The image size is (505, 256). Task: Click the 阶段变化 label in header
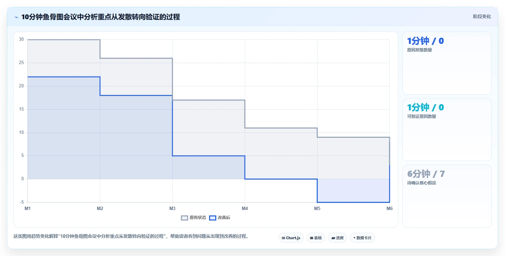click(x=482, y=16)
